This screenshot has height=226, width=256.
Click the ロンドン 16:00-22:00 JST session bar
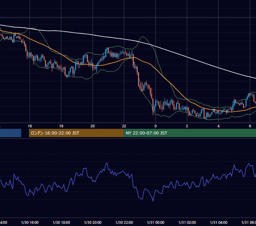point(76,133)
